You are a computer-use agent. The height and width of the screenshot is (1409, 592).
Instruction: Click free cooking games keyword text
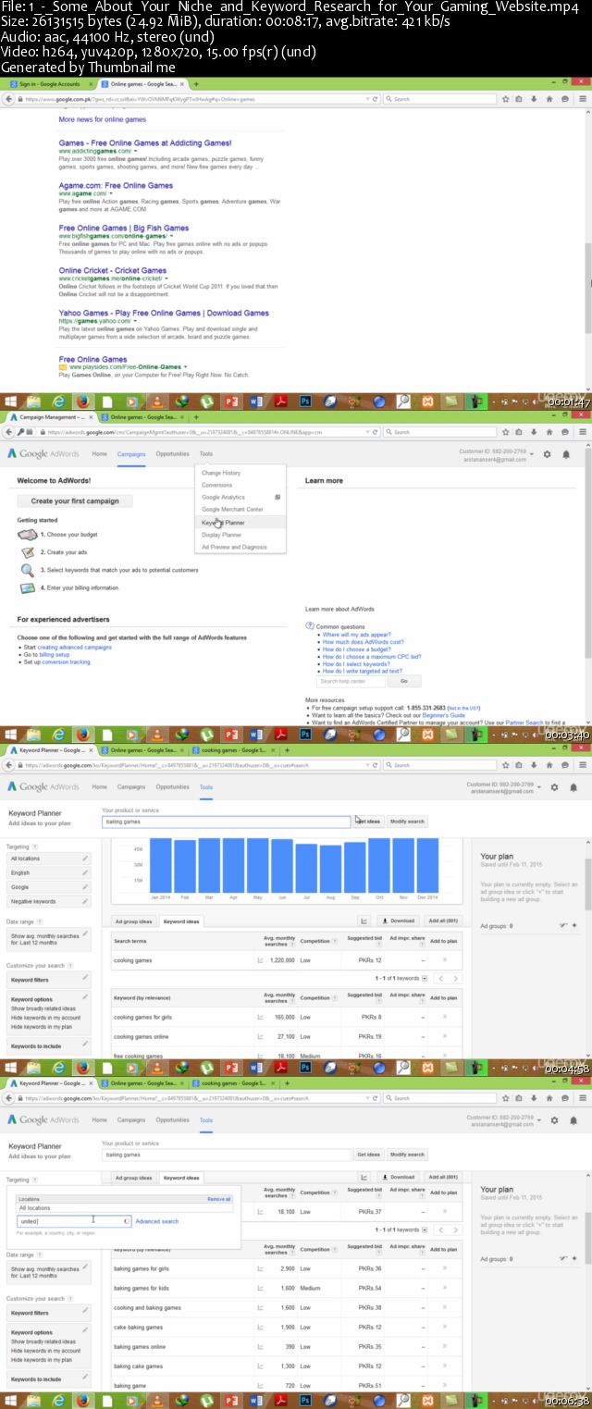pyautogui.click(x=138, y=1056)
